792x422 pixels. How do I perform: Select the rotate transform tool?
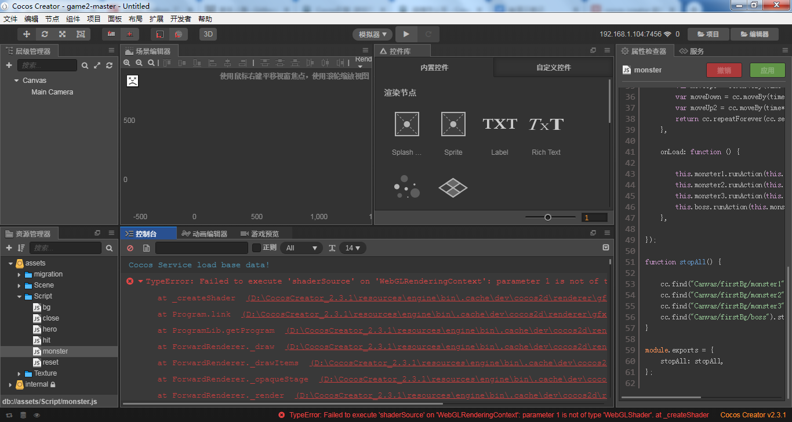pyautogui.click(x=45, y=34)
